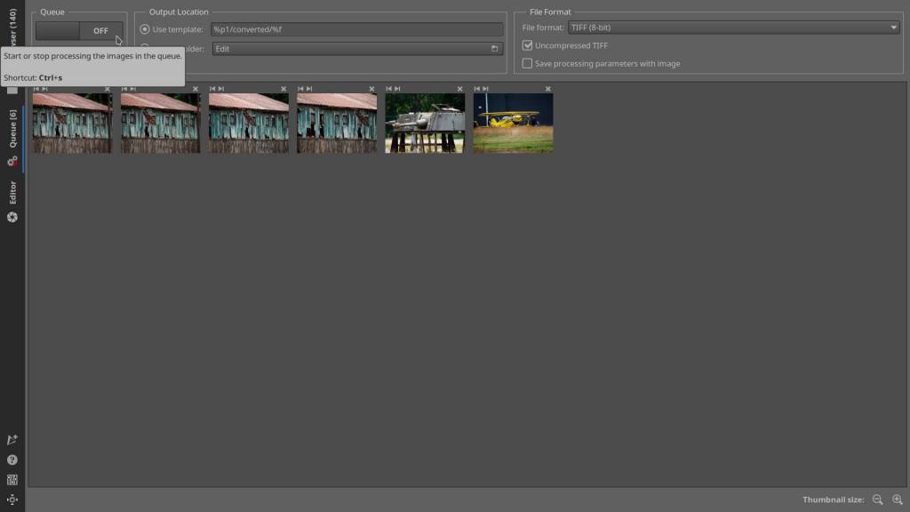Remove the yellow biplane image from queue
The image size is (910, 512).
(548, 89)
